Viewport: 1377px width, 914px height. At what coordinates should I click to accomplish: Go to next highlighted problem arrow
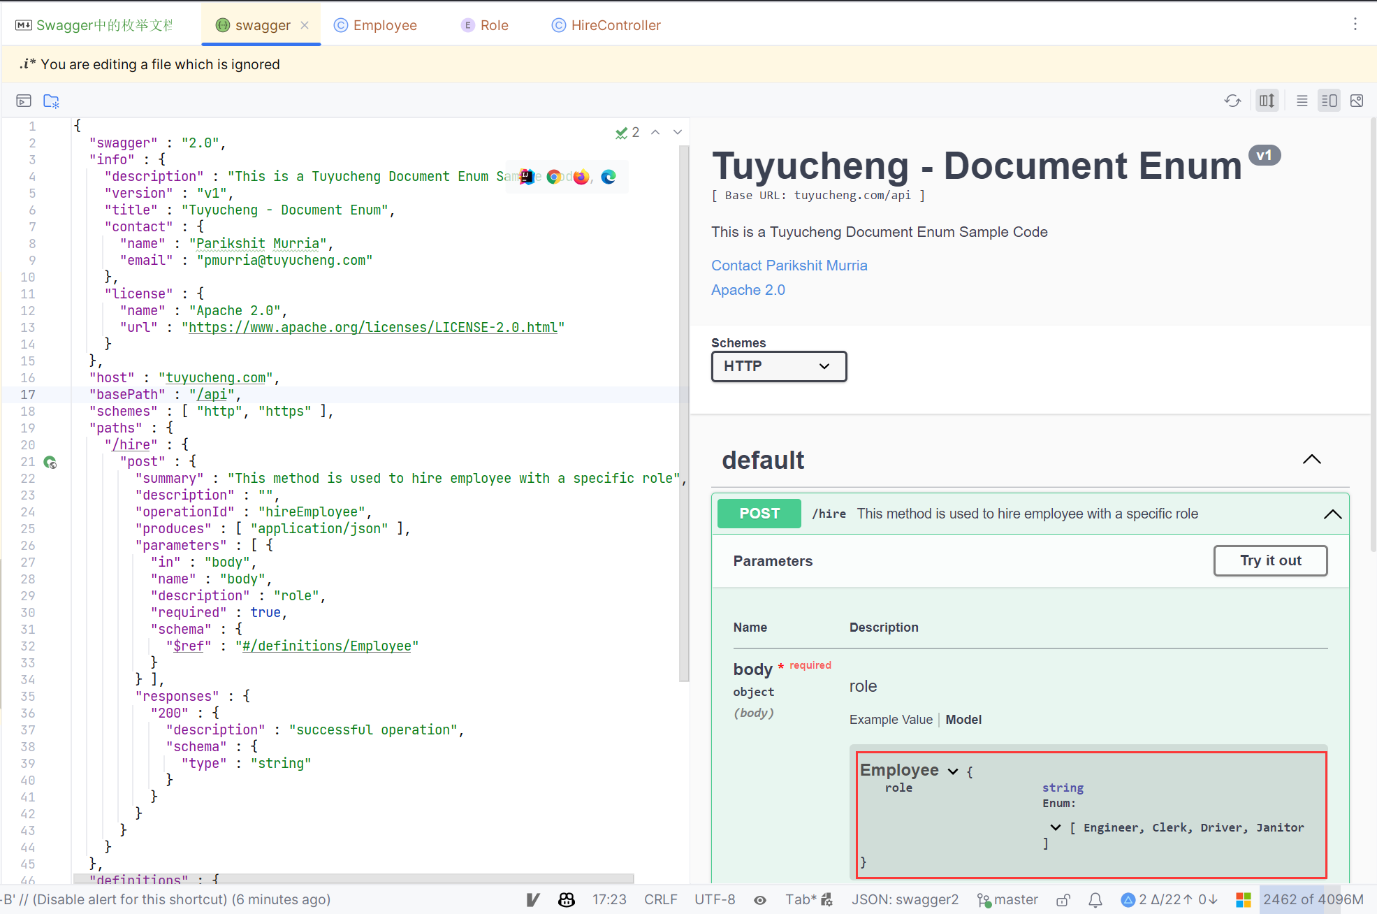pos(677,132)
